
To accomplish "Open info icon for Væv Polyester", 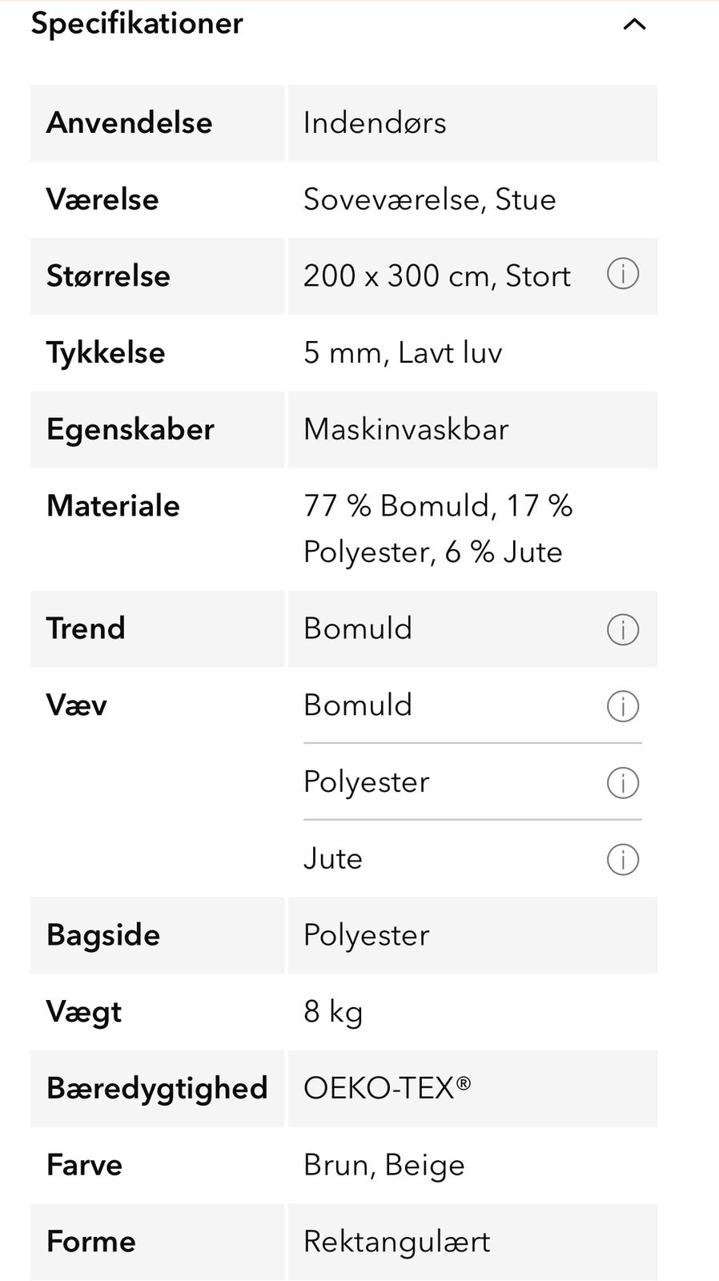I will [x=622, y=782].
